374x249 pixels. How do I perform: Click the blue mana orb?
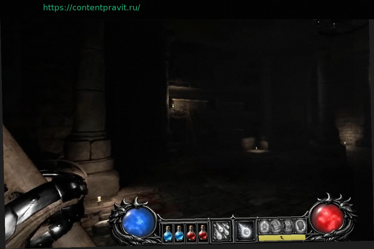138,221
